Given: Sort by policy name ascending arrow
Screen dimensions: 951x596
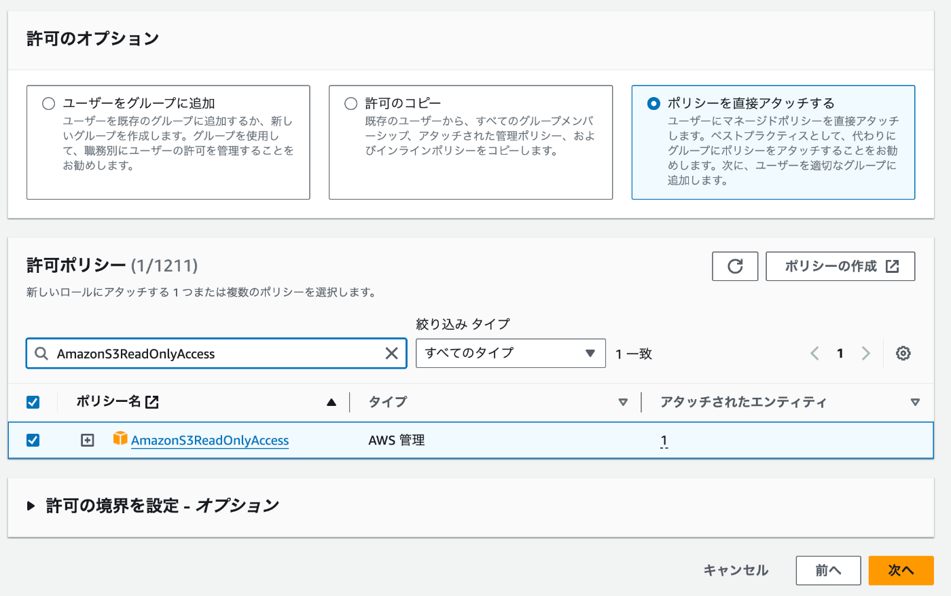Looking at the screenshot, I should coord(331,403).
